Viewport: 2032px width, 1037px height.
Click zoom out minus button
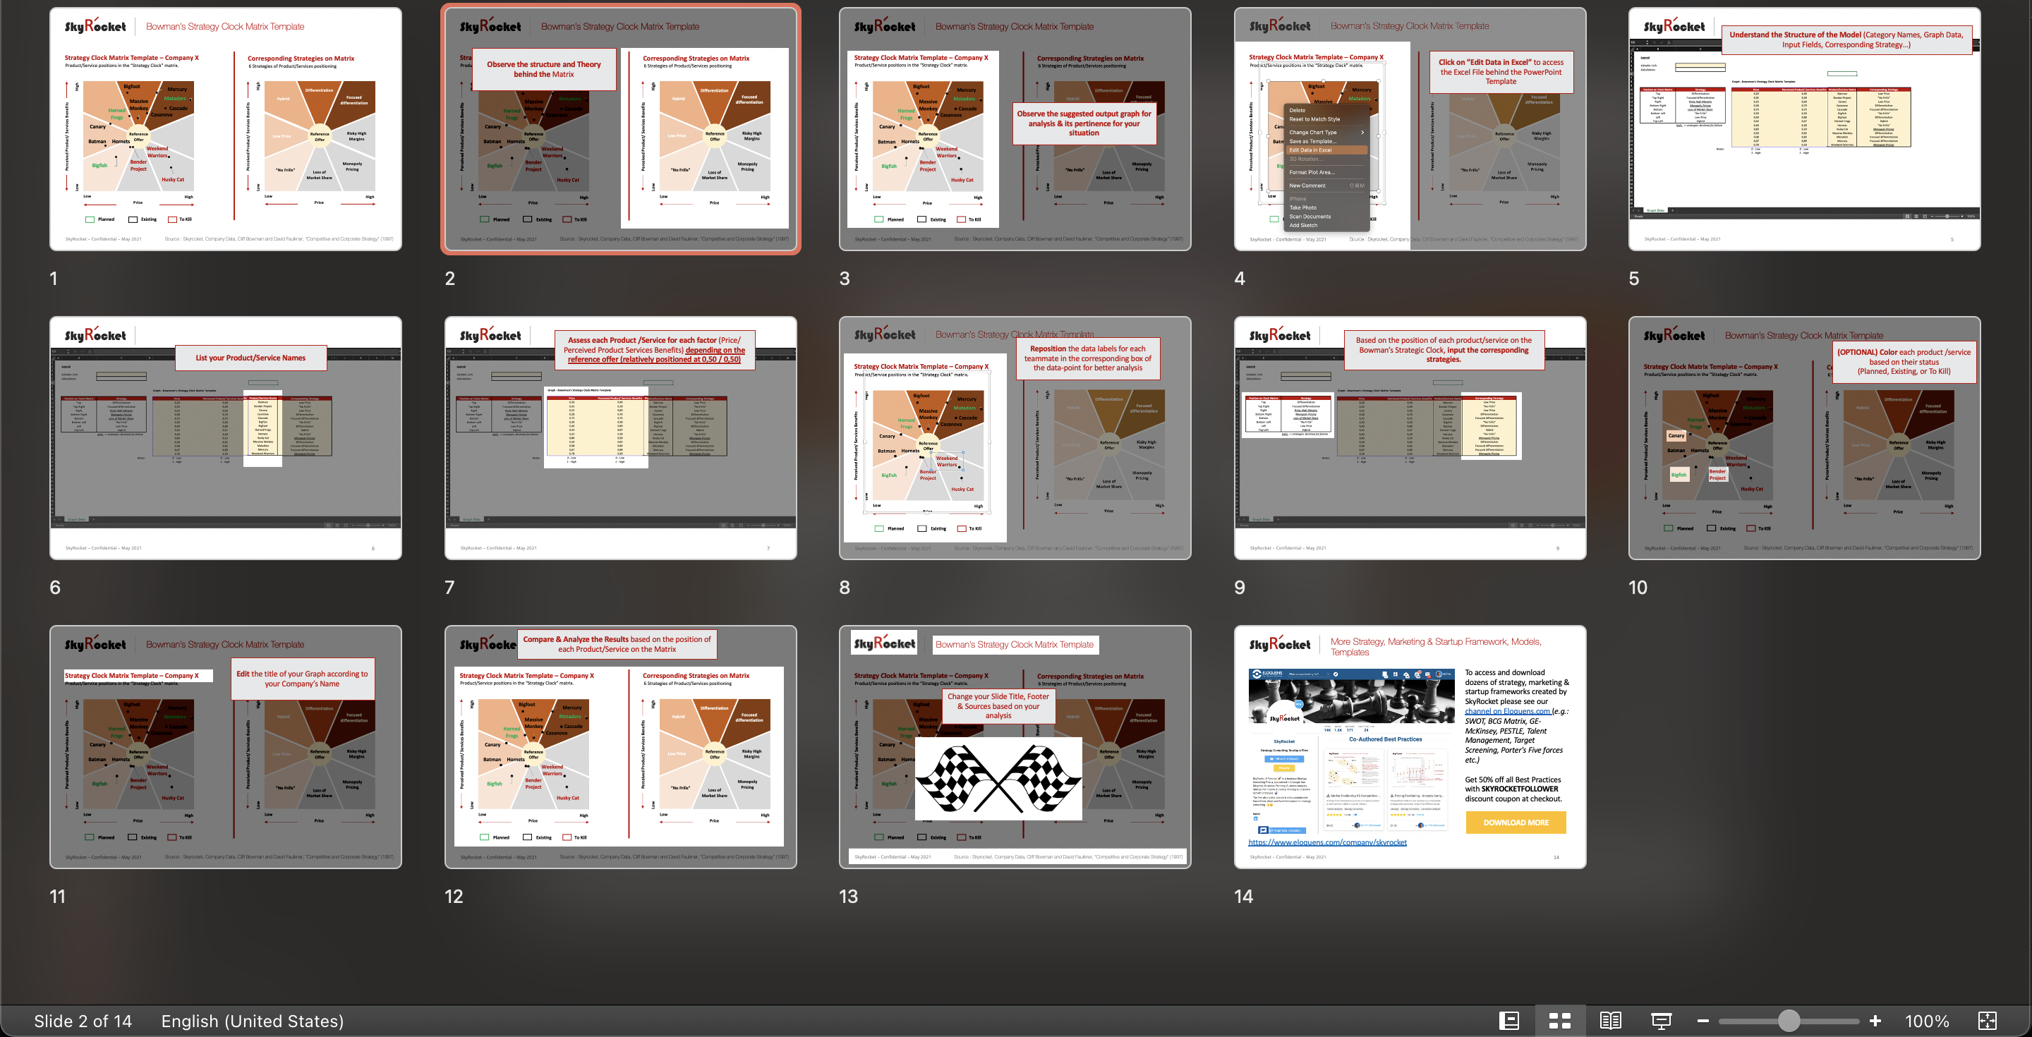(1704, 1021)
